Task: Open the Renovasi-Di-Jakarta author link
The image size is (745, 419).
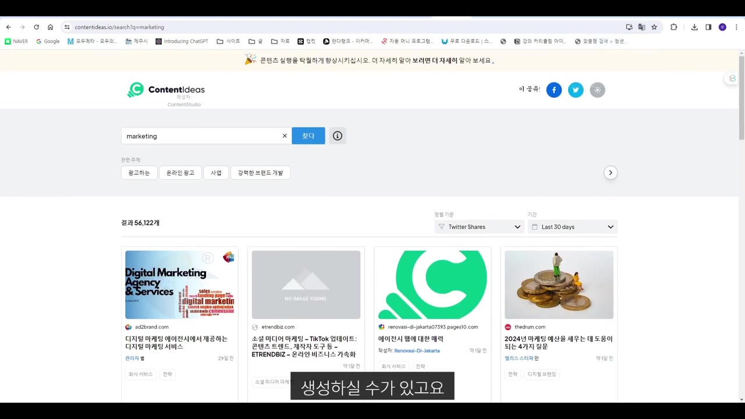Action: 417,351
